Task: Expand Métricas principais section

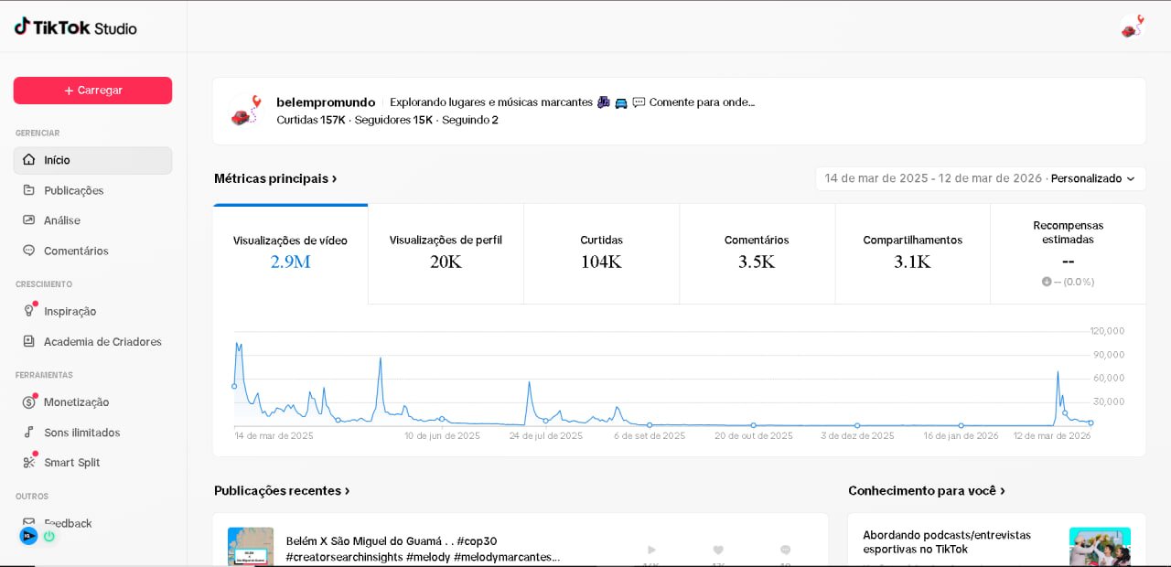Action: (275, 178)
